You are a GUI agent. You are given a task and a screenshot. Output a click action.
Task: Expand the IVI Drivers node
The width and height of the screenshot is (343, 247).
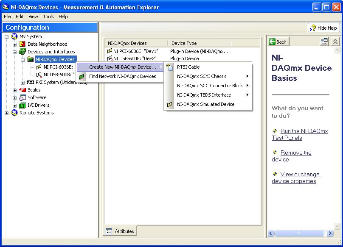pos(15,105)
